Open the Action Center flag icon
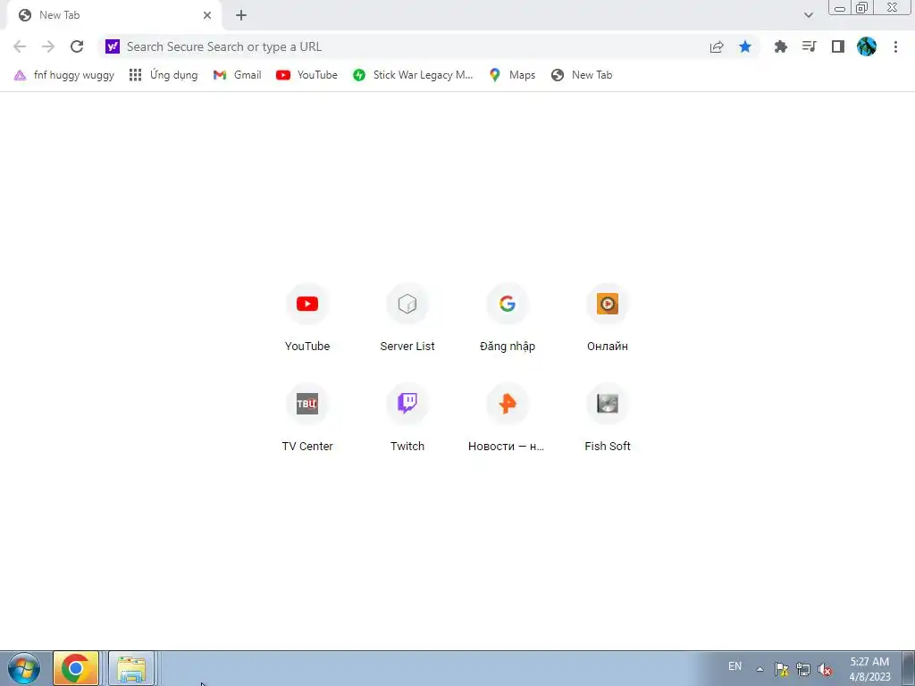915x686 pixels. [781, 669]
